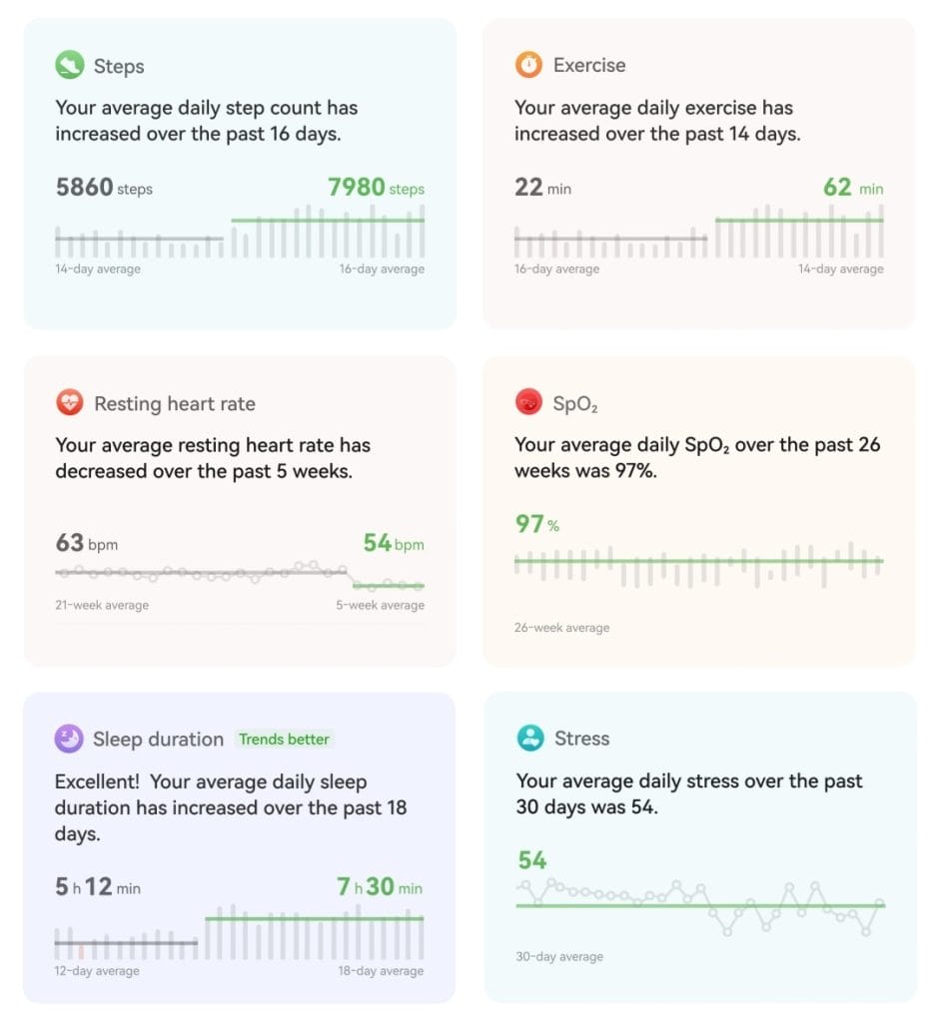The width and height of the screenshot is (939, 1022).
Task: Click the purple Sleep duration moon icon
Action: [68, 739]
